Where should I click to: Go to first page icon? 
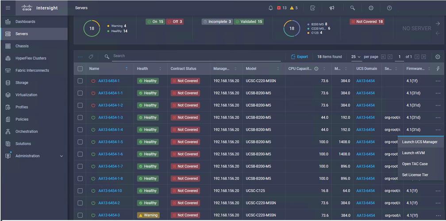click(x=383, y=57)
